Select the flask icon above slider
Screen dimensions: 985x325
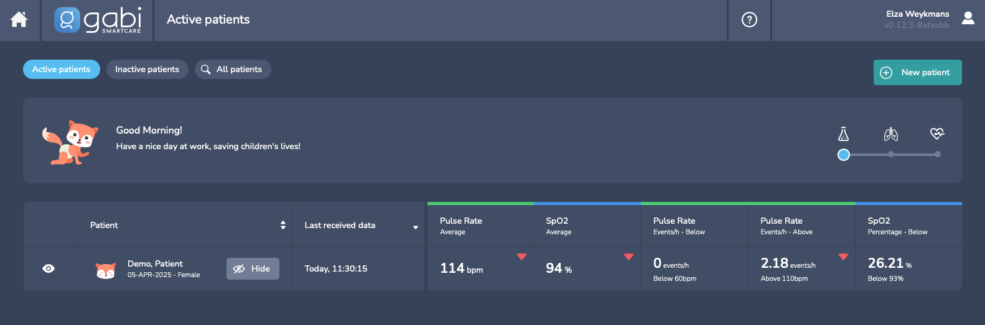coord(843,134)
